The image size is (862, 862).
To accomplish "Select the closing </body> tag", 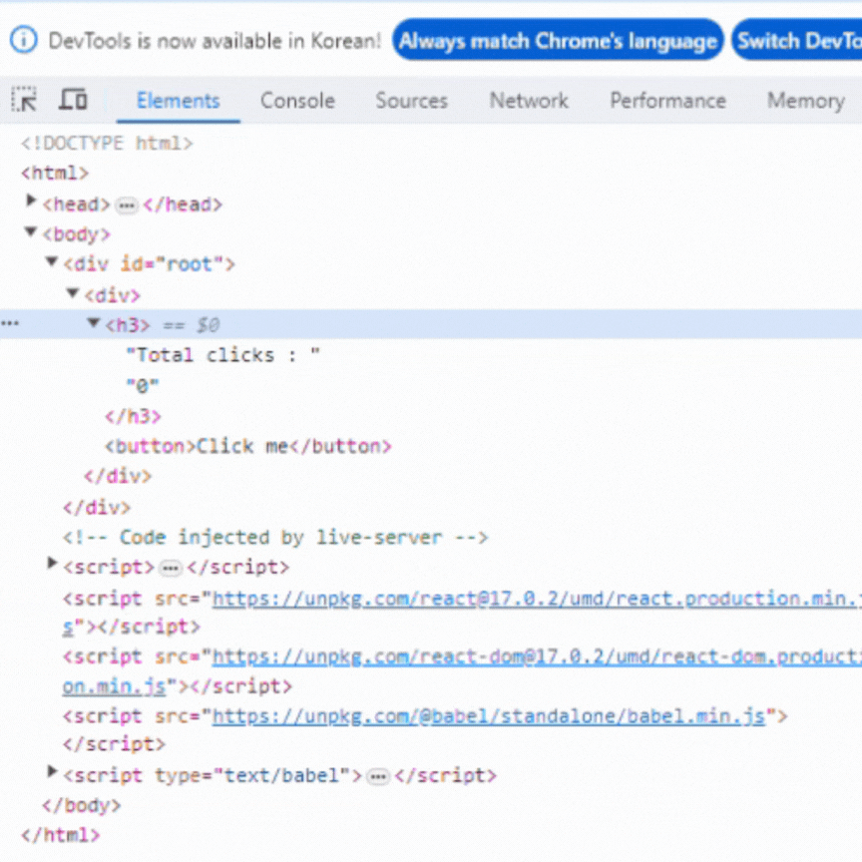I will pos(82,805).
